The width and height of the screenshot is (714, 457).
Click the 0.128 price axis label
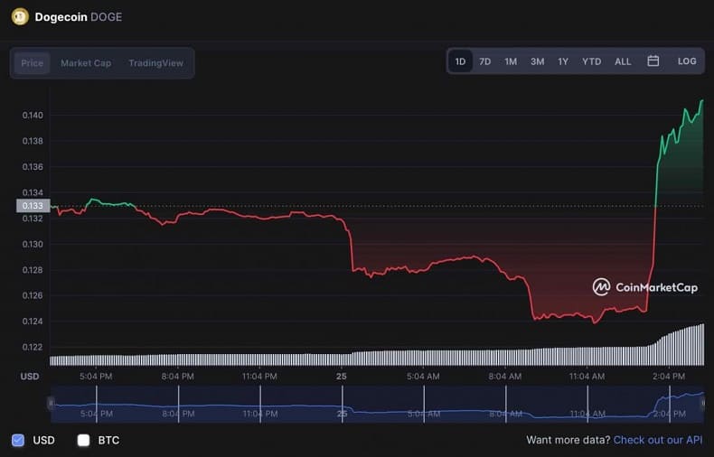pos(33,270)
